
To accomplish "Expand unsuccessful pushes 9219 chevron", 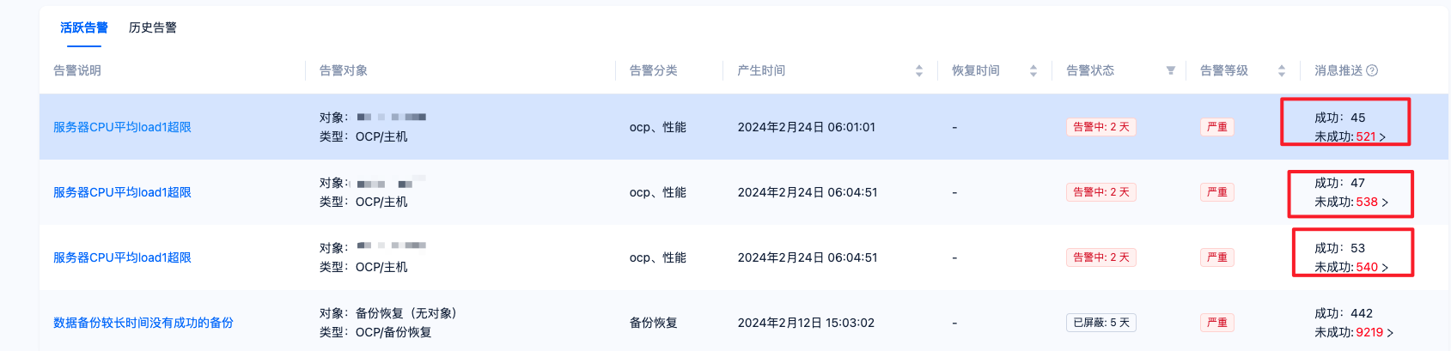I will tap(1390, 333).
